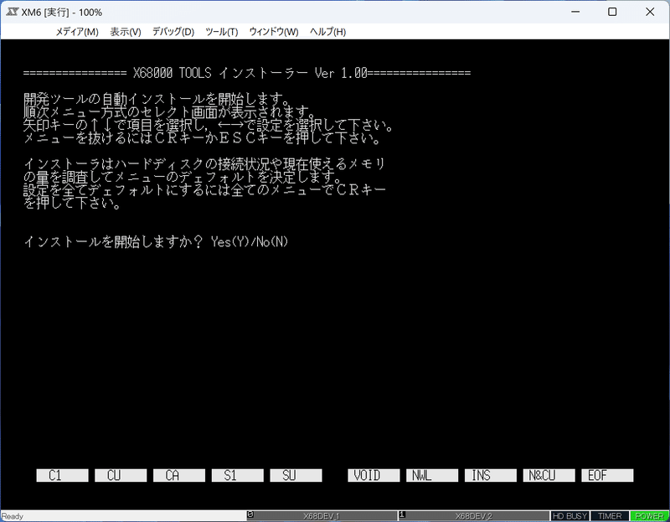Open the ツール(T) menu
670x522 pixels.
pos(222,32)
